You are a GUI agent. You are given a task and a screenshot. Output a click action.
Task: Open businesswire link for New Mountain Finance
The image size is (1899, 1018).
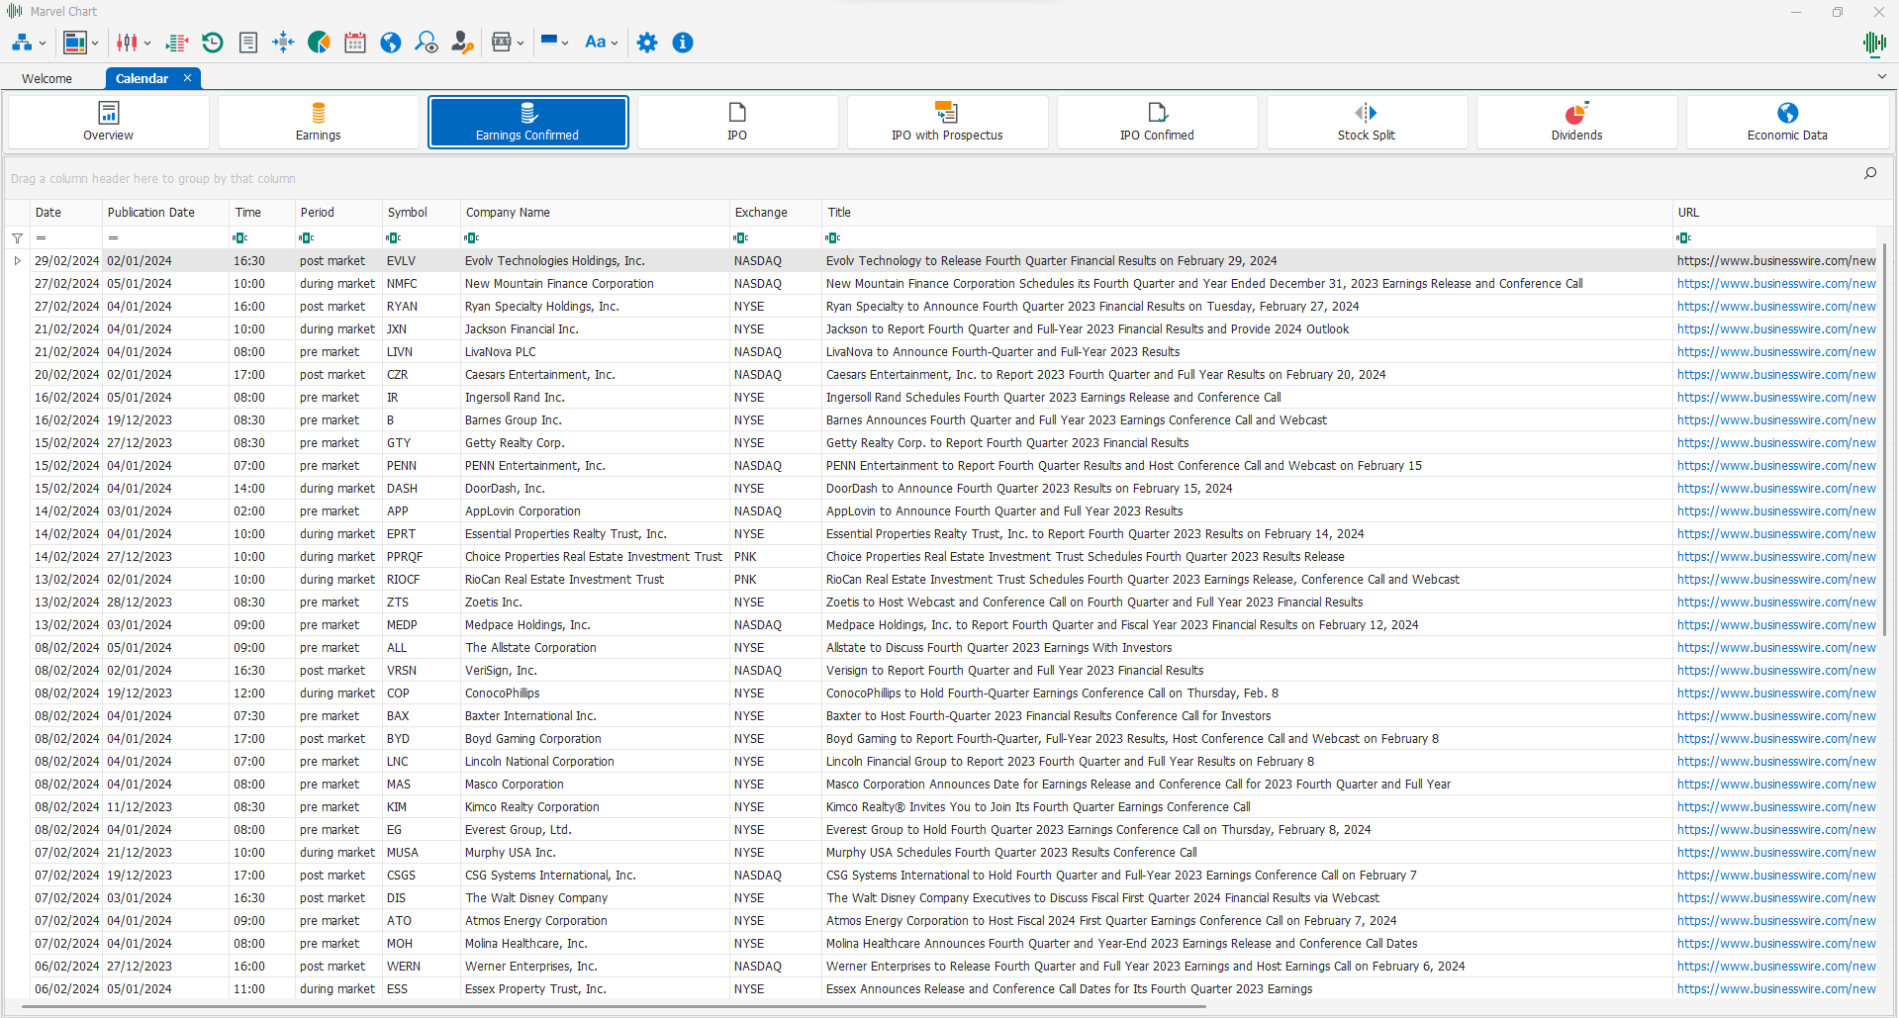pos(1776,284)
